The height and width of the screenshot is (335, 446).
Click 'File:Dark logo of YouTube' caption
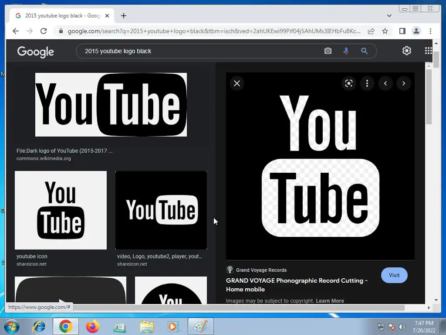point(64,150)
